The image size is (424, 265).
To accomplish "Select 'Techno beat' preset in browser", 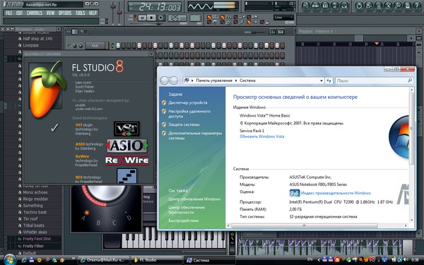I will coord(35,212).
